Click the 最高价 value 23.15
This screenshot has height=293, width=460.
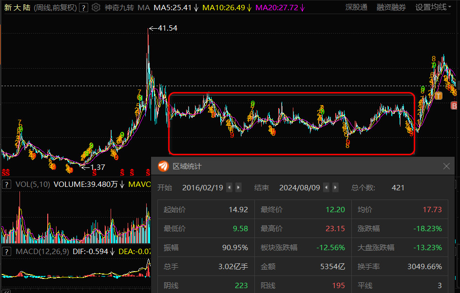[335, 229]
